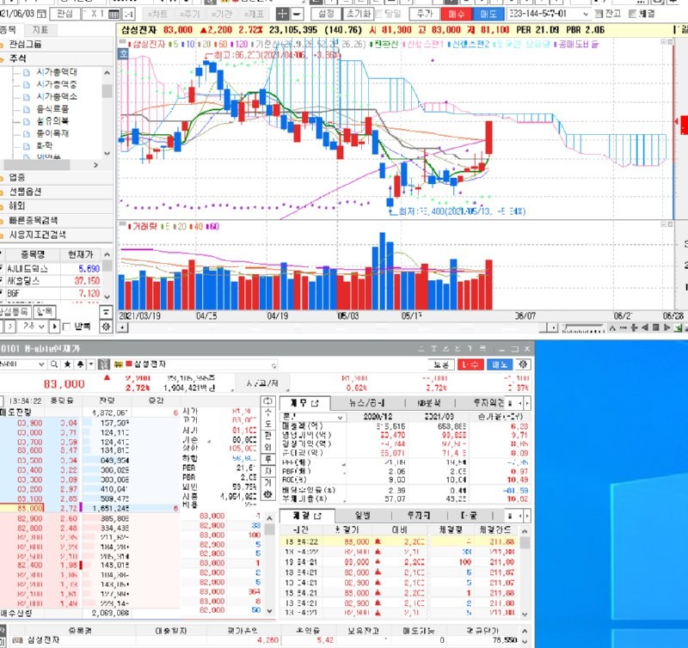Expand the stock name field dropdown marker
The width and height of the screenshot is (688, 648).
273,365
